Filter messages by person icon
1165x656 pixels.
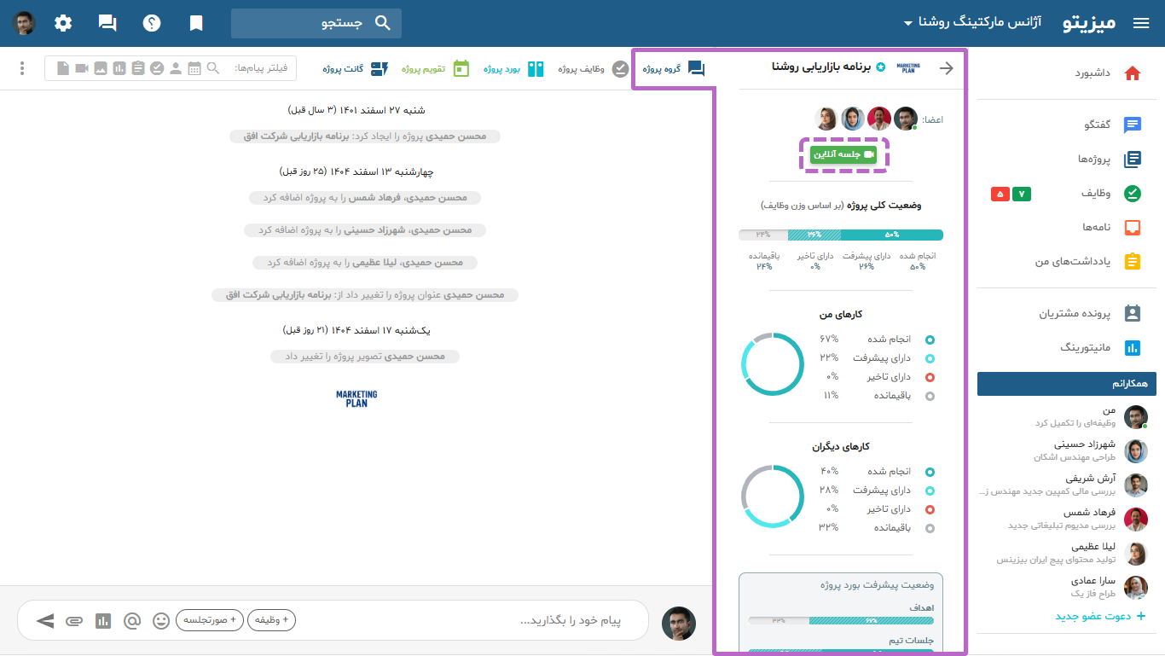176,68
